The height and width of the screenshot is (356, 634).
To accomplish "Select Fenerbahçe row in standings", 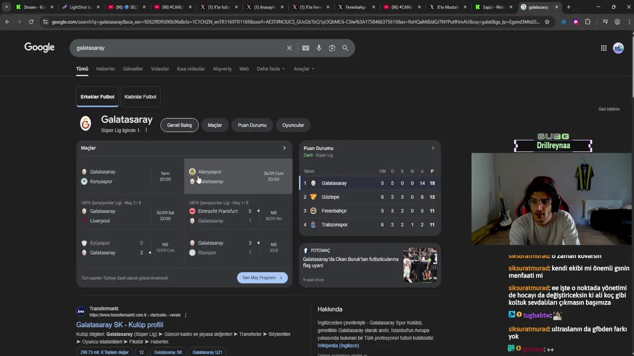I will click(x=370, y=211).
